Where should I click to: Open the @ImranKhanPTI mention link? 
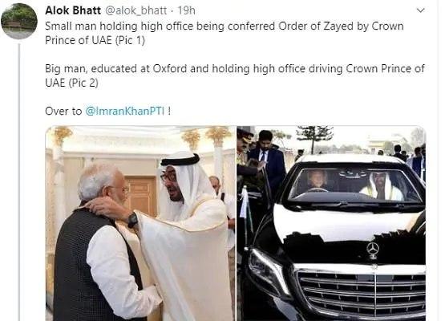coord(125,111)
